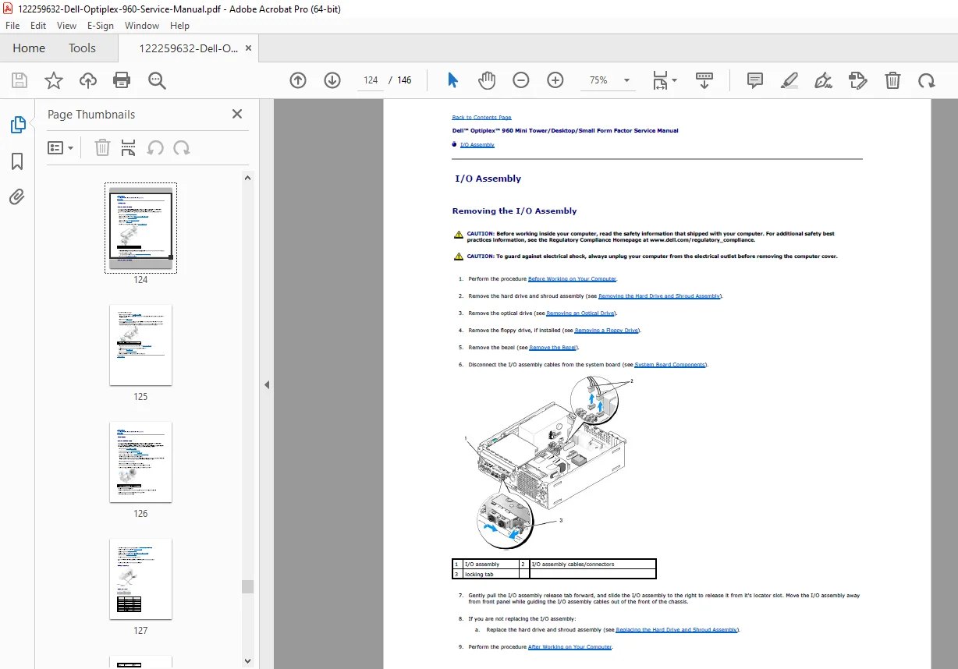The image size is (958, 669).
Task: Rotate the thumbnail counterclockwise
Action: (155, 148)
